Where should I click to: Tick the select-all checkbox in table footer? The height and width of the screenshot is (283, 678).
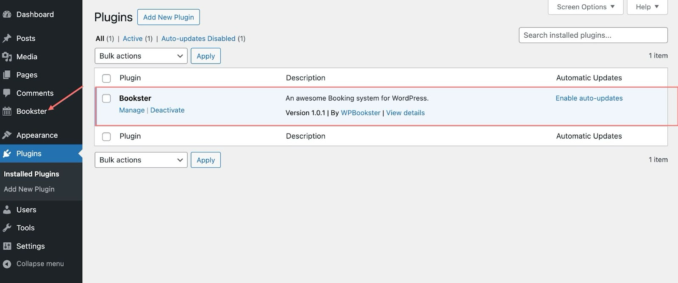[106, 136]
